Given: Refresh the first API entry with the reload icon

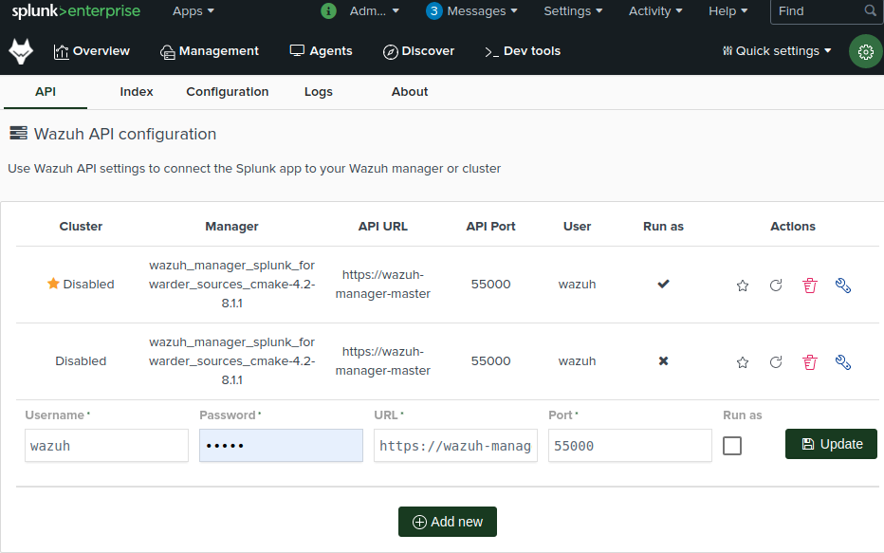Looking at the screenshot, I should 776,285.
